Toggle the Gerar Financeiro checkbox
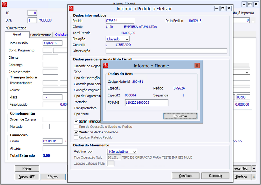The image size is (261, 185). coord(76,121)
